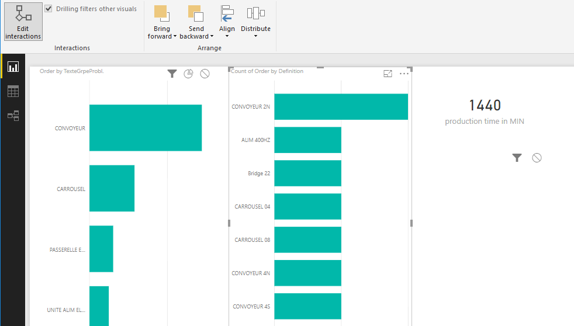
Task: Click the Bring forward icon
Action: tap(161, 14)
